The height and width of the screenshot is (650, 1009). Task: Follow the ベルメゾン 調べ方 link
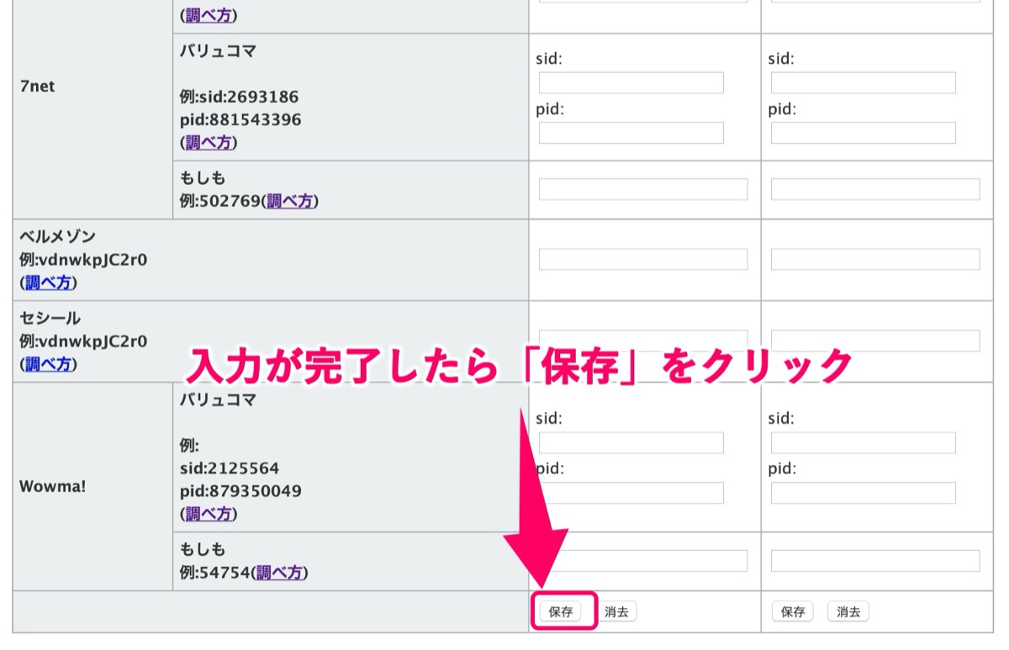click(x=48, y=283)
